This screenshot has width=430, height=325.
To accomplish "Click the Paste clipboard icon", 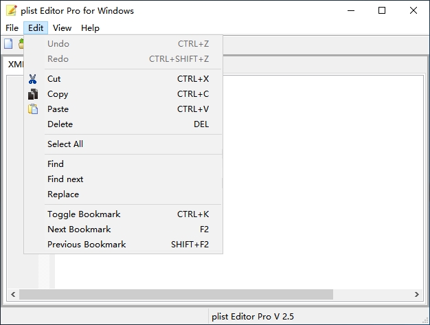I will [33, 109].
